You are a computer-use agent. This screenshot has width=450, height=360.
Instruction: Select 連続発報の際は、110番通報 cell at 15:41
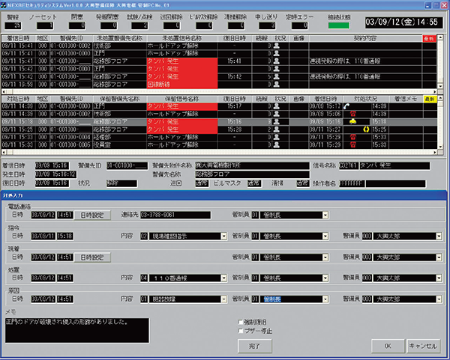(x=365, y=61)
